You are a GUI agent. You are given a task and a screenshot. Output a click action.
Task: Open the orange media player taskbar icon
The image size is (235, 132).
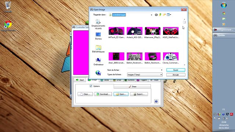pyautogui.click(x=224, y=24)
